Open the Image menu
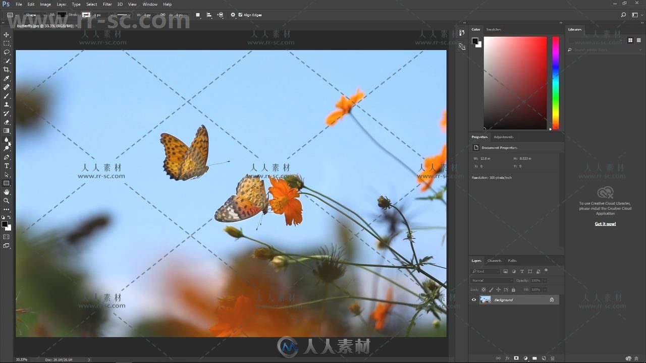The width and height of the screenshot is (646, 363). click(x=45, y=4)
